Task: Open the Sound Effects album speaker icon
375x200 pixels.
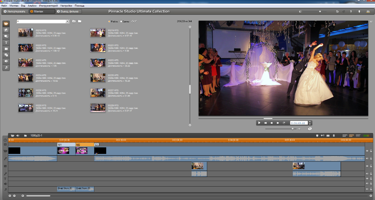Action: pyautogui.click(x=6, y=61)
